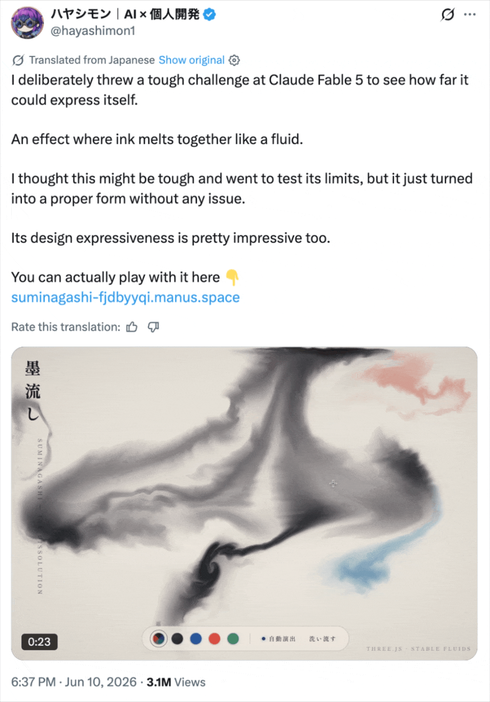This screenshot has height=702, width=490.
Task: Click the 3.1M Views count
Action: (x=176, y=682)
